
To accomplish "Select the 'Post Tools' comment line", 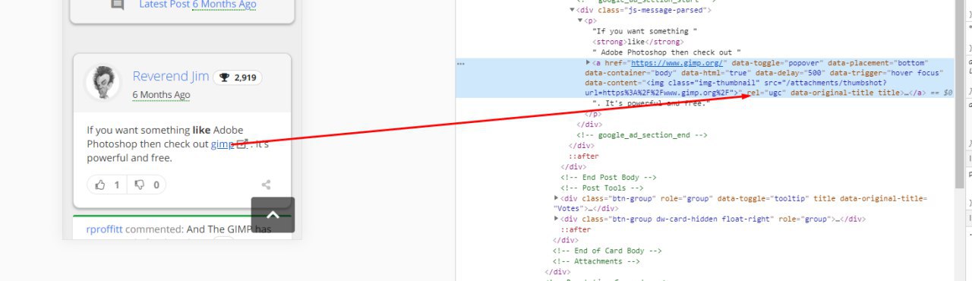I will (x=602, y=188).
